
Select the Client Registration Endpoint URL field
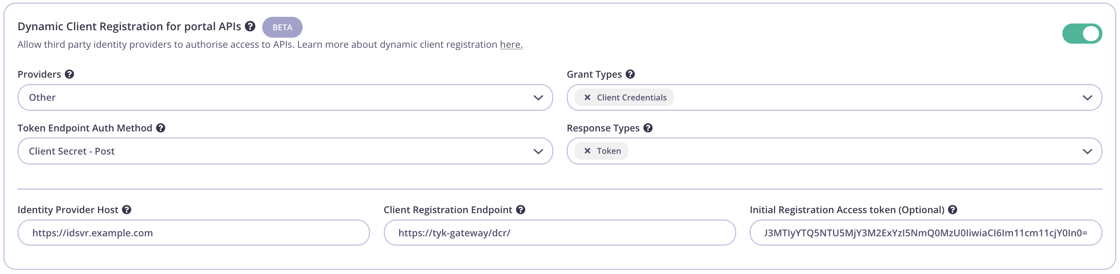560,233
